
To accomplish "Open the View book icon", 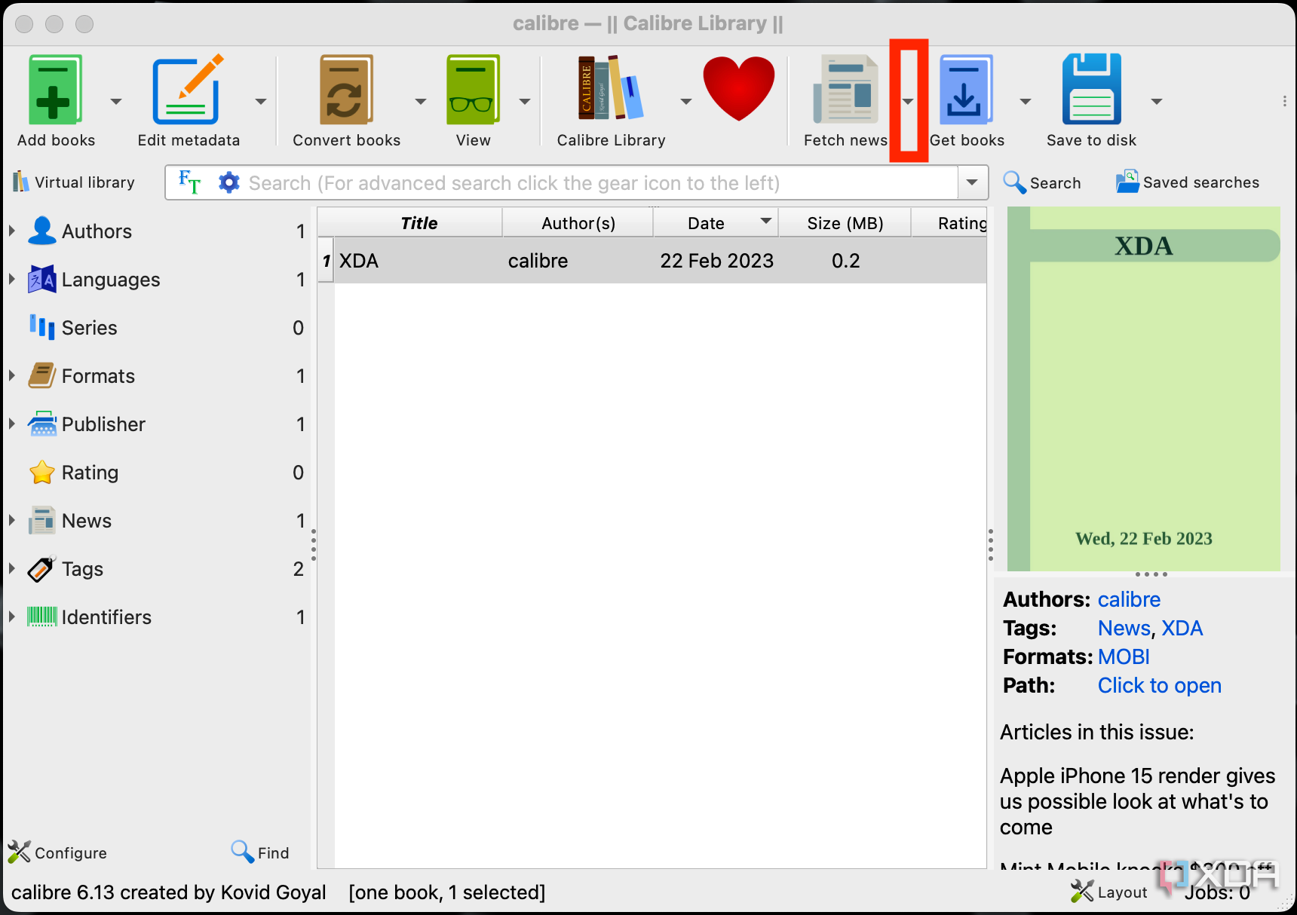I will (473, 90).
